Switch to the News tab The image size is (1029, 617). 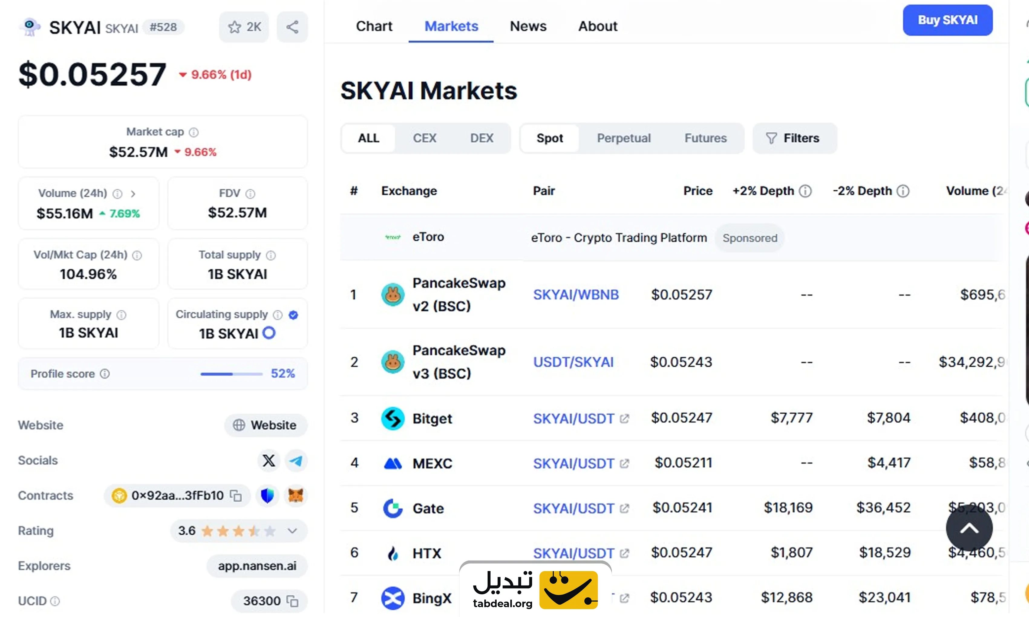(528, 26)
